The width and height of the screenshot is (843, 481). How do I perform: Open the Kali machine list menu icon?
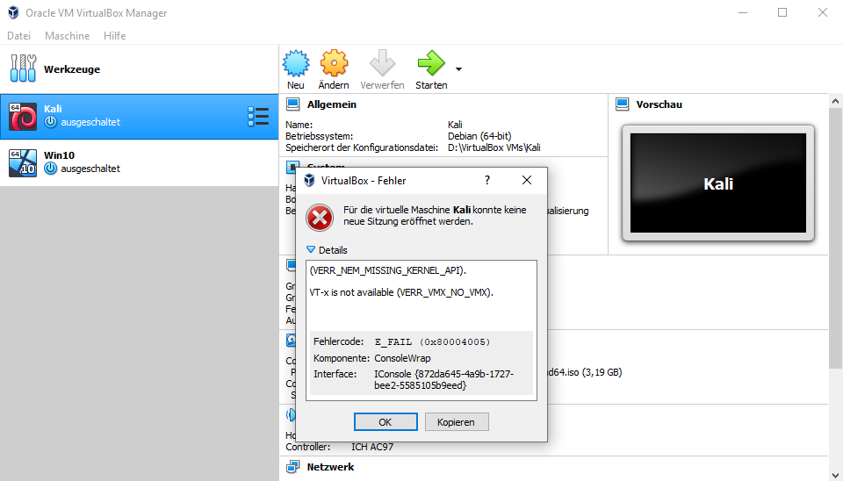click(x=258, y=117)
